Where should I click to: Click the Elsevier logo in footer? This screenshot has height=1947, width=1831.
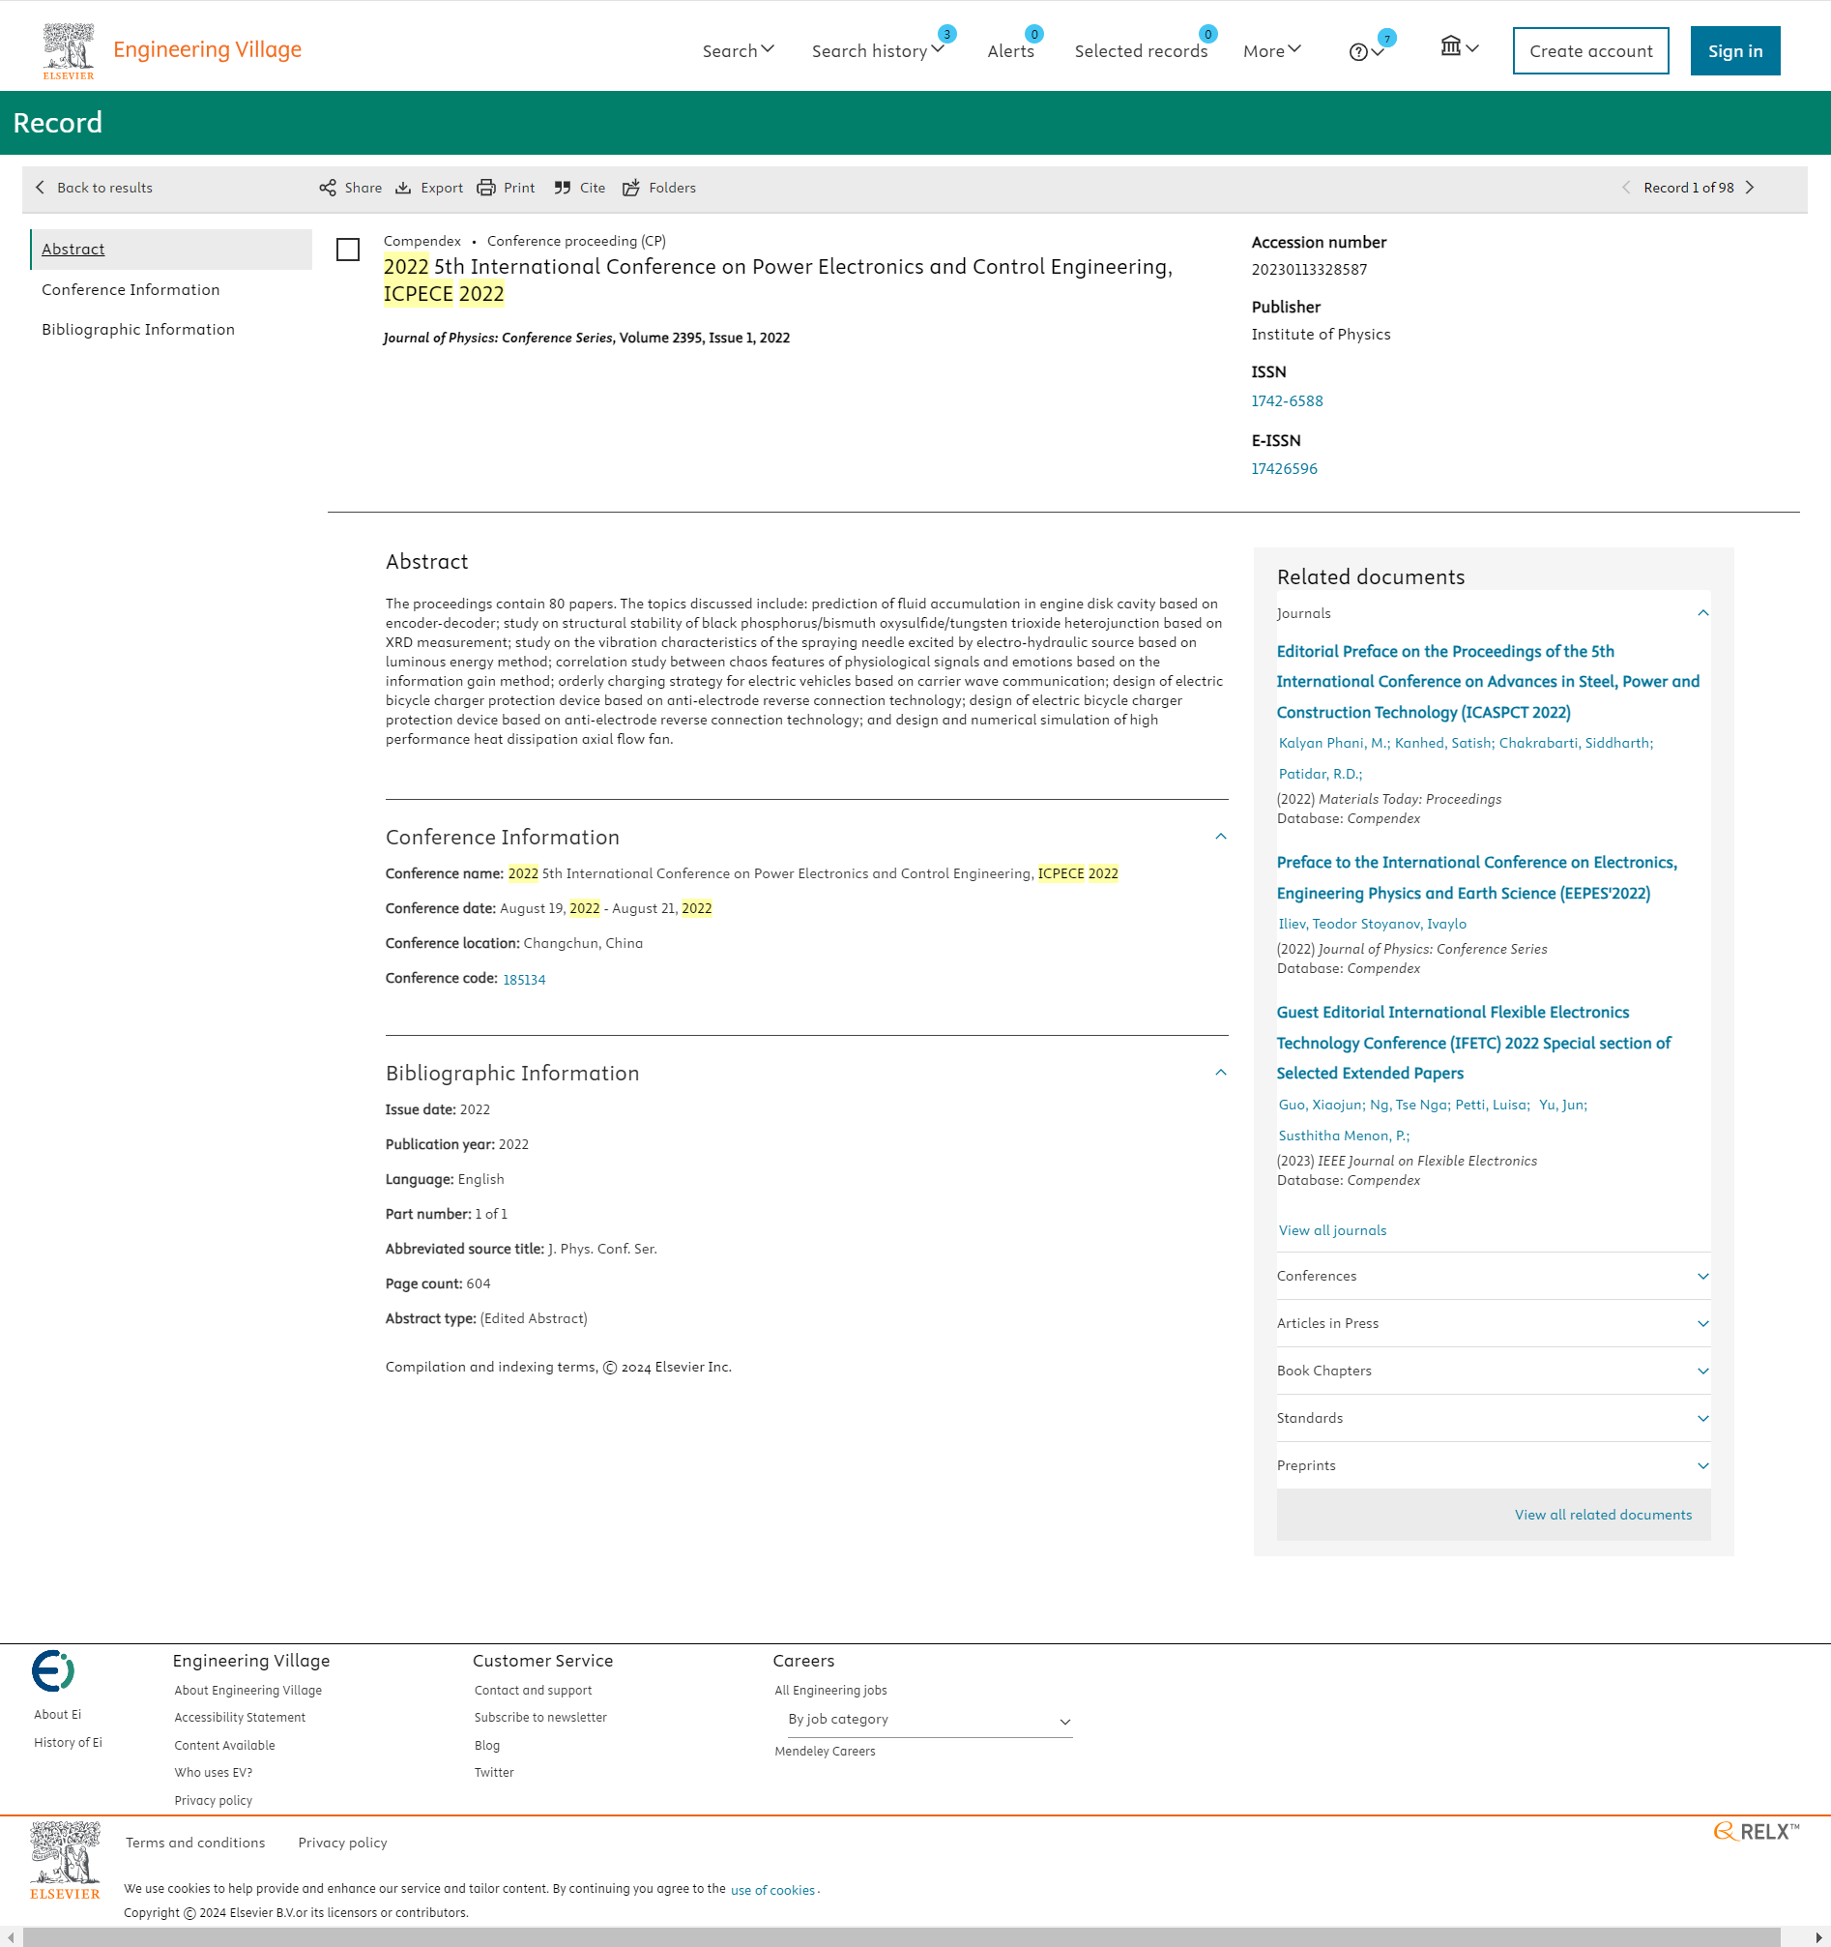65,1861
